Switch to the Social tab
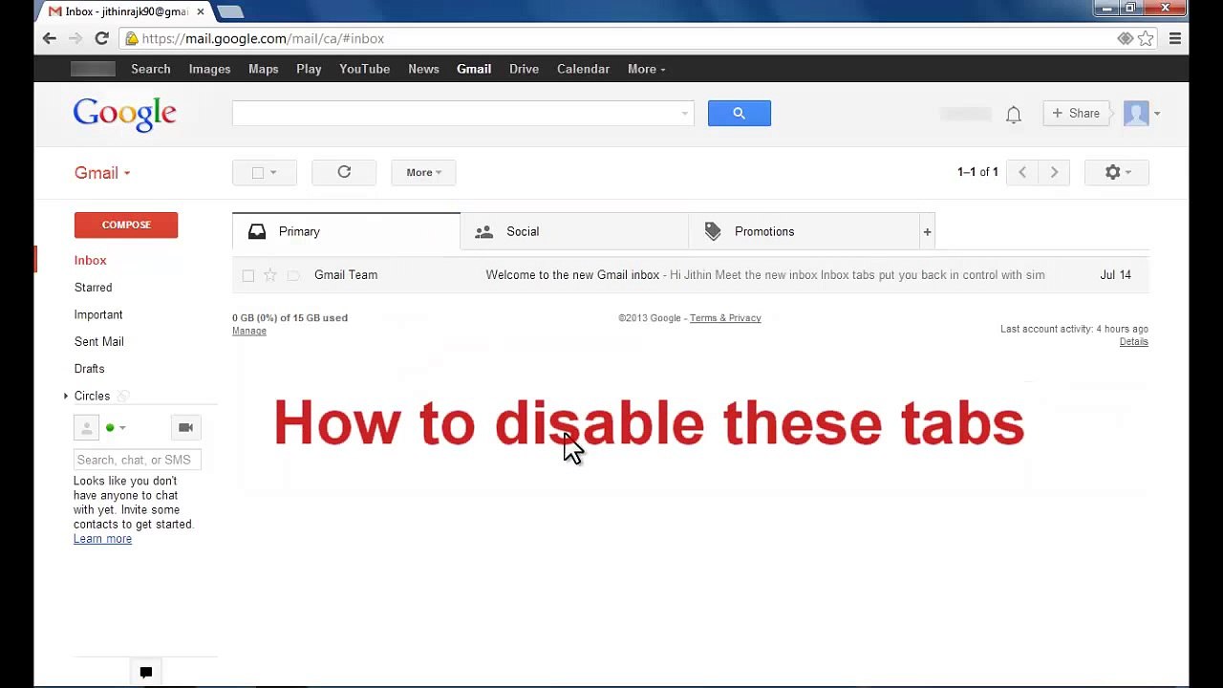 573,231
